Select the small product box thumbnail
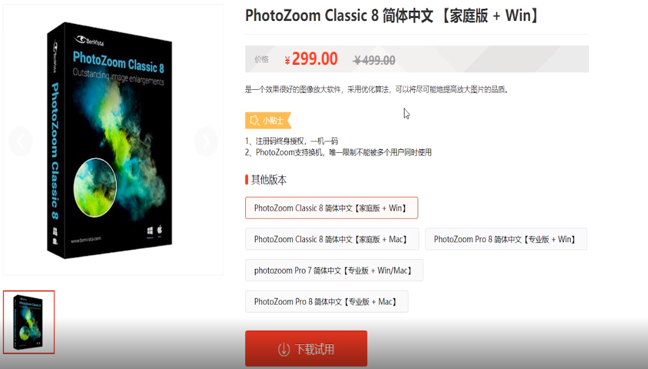The image size is (648, 369). point(29,322)
